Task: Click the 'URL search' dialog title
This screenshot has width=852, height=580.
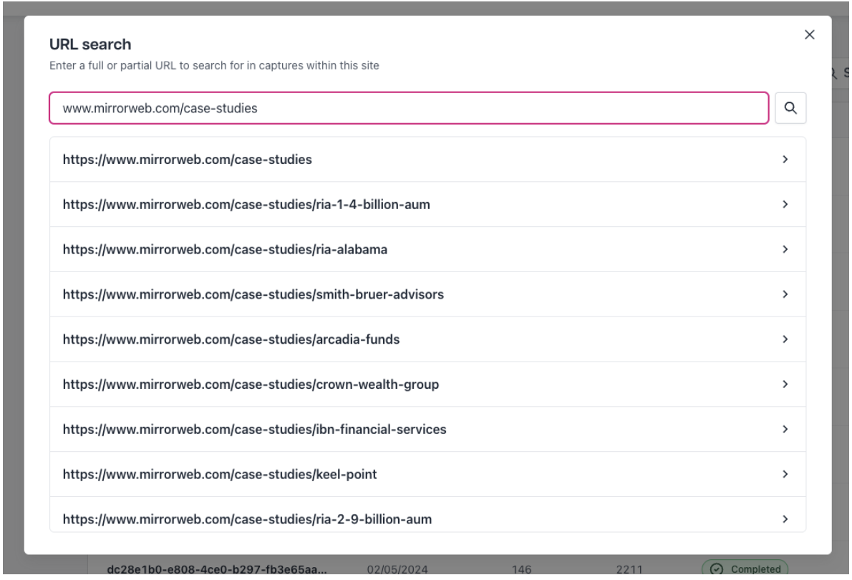Action: coord(90,44)
